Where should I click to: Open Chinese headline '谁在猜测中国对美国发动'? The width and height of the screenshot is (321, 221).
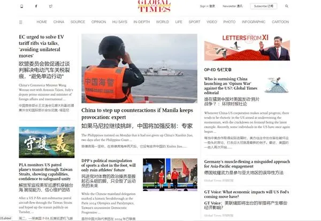click(232, 102)
